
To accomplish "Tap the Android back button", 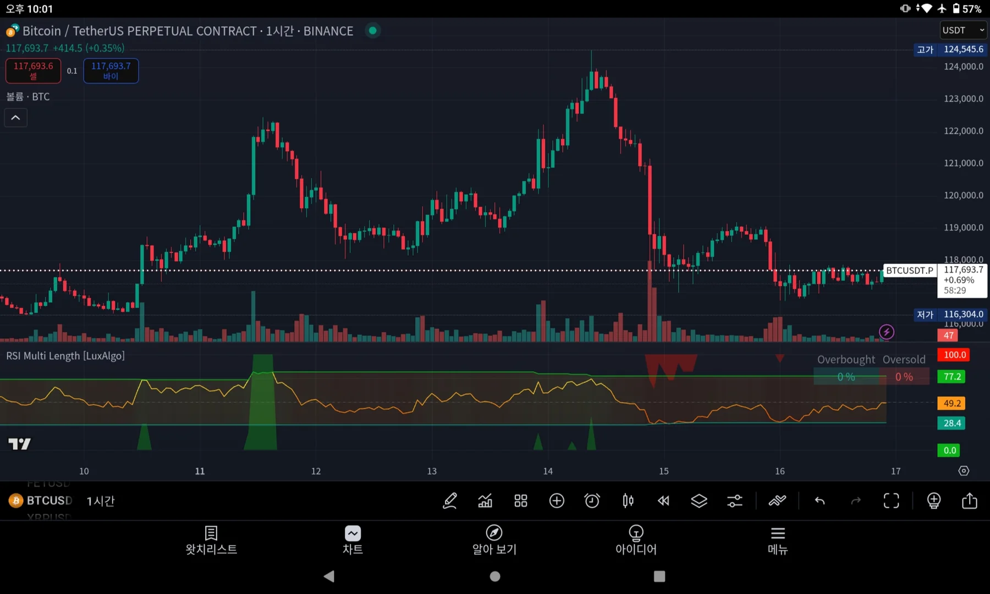I will coord(329,576).
